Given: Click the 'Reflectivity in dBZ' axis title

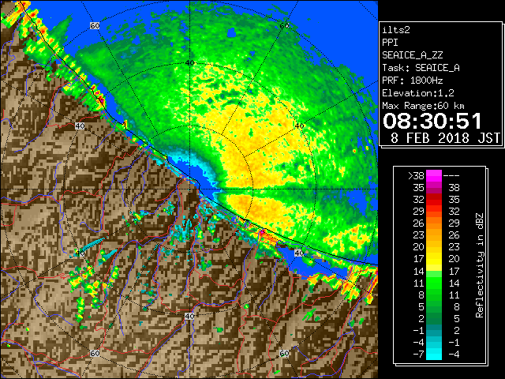Looking at the screenshot, I should coord(480,265).
